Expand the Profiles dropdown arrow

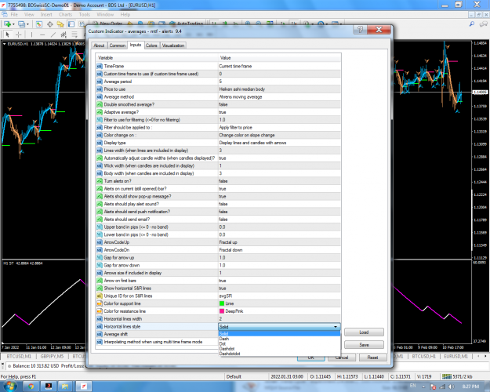pos(27,24)
